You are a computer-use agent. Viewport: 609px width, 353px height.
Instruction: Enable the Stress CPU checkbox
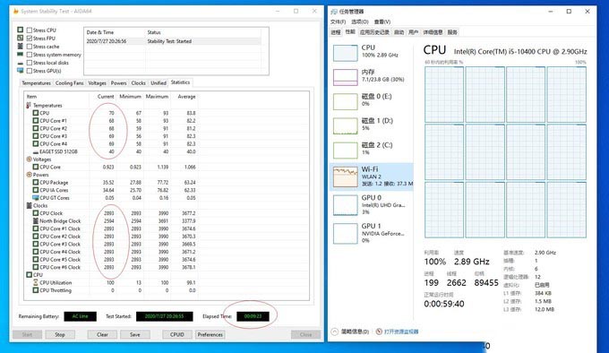[30, 30]
